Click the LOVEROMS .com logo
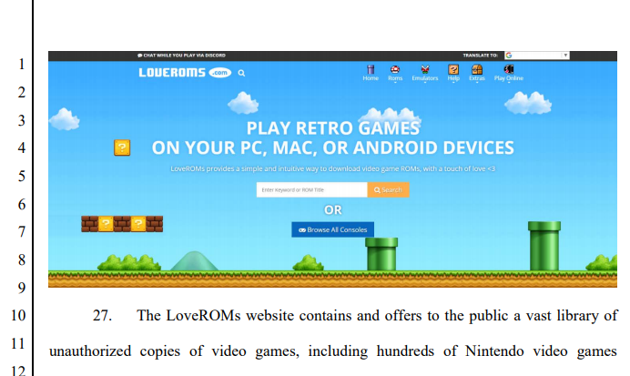Image resolution: width=630 pixels, height=376 pixels. (185, 72)
